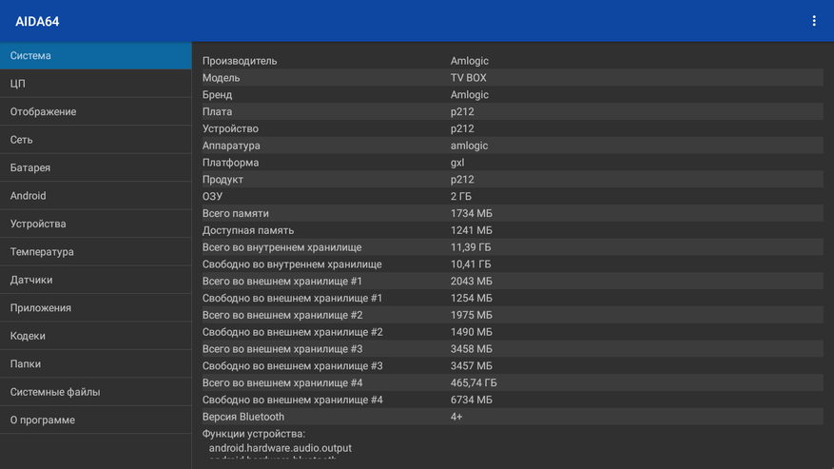Click the value 6734 МБ

[x=472, y=400]
